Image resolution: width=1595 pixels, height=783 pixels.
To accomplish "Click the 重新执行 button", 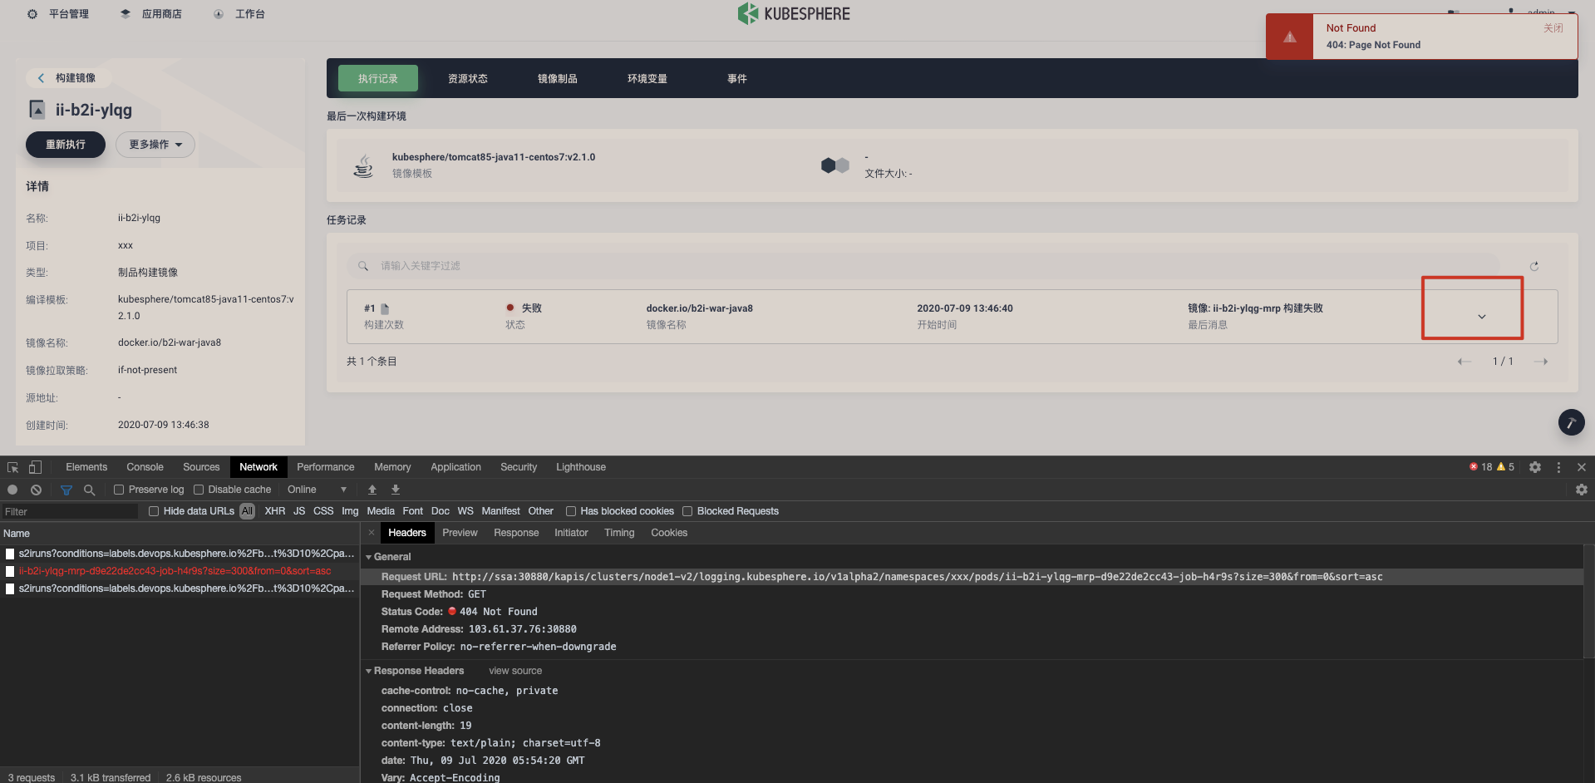I will [x=65, y=144].
